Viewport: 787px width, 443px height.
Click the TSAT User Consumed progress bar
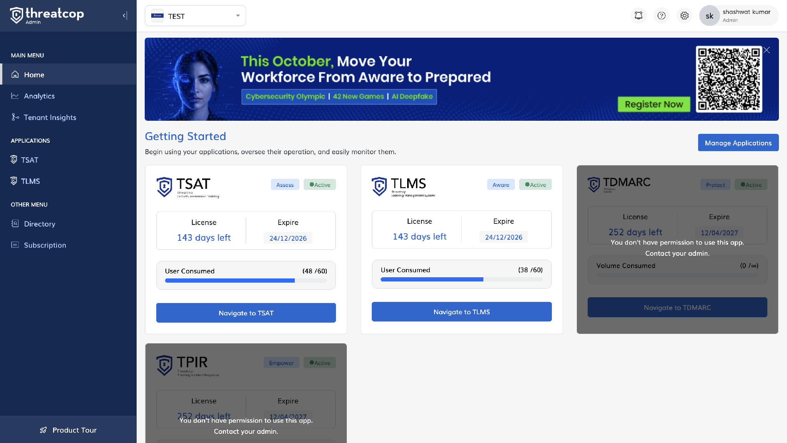[246, 281]
